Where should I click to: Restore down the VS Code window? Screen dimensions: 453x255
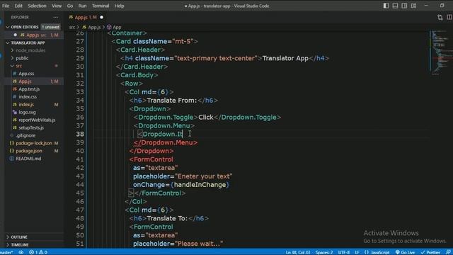coord(442,6)
